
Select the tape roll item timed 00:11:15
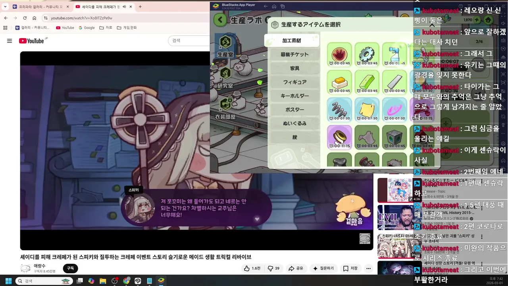[x=339, y=137]
